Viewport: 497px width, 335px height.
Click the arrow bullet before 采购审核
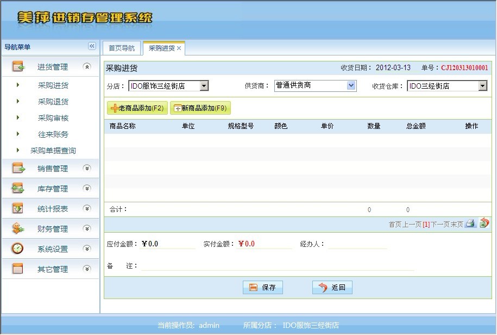(18, 117)
